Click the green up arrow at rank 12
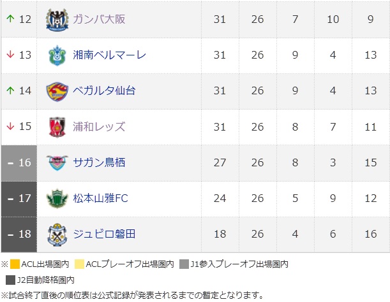The image size is (390, 302). (x=10, y=19)
